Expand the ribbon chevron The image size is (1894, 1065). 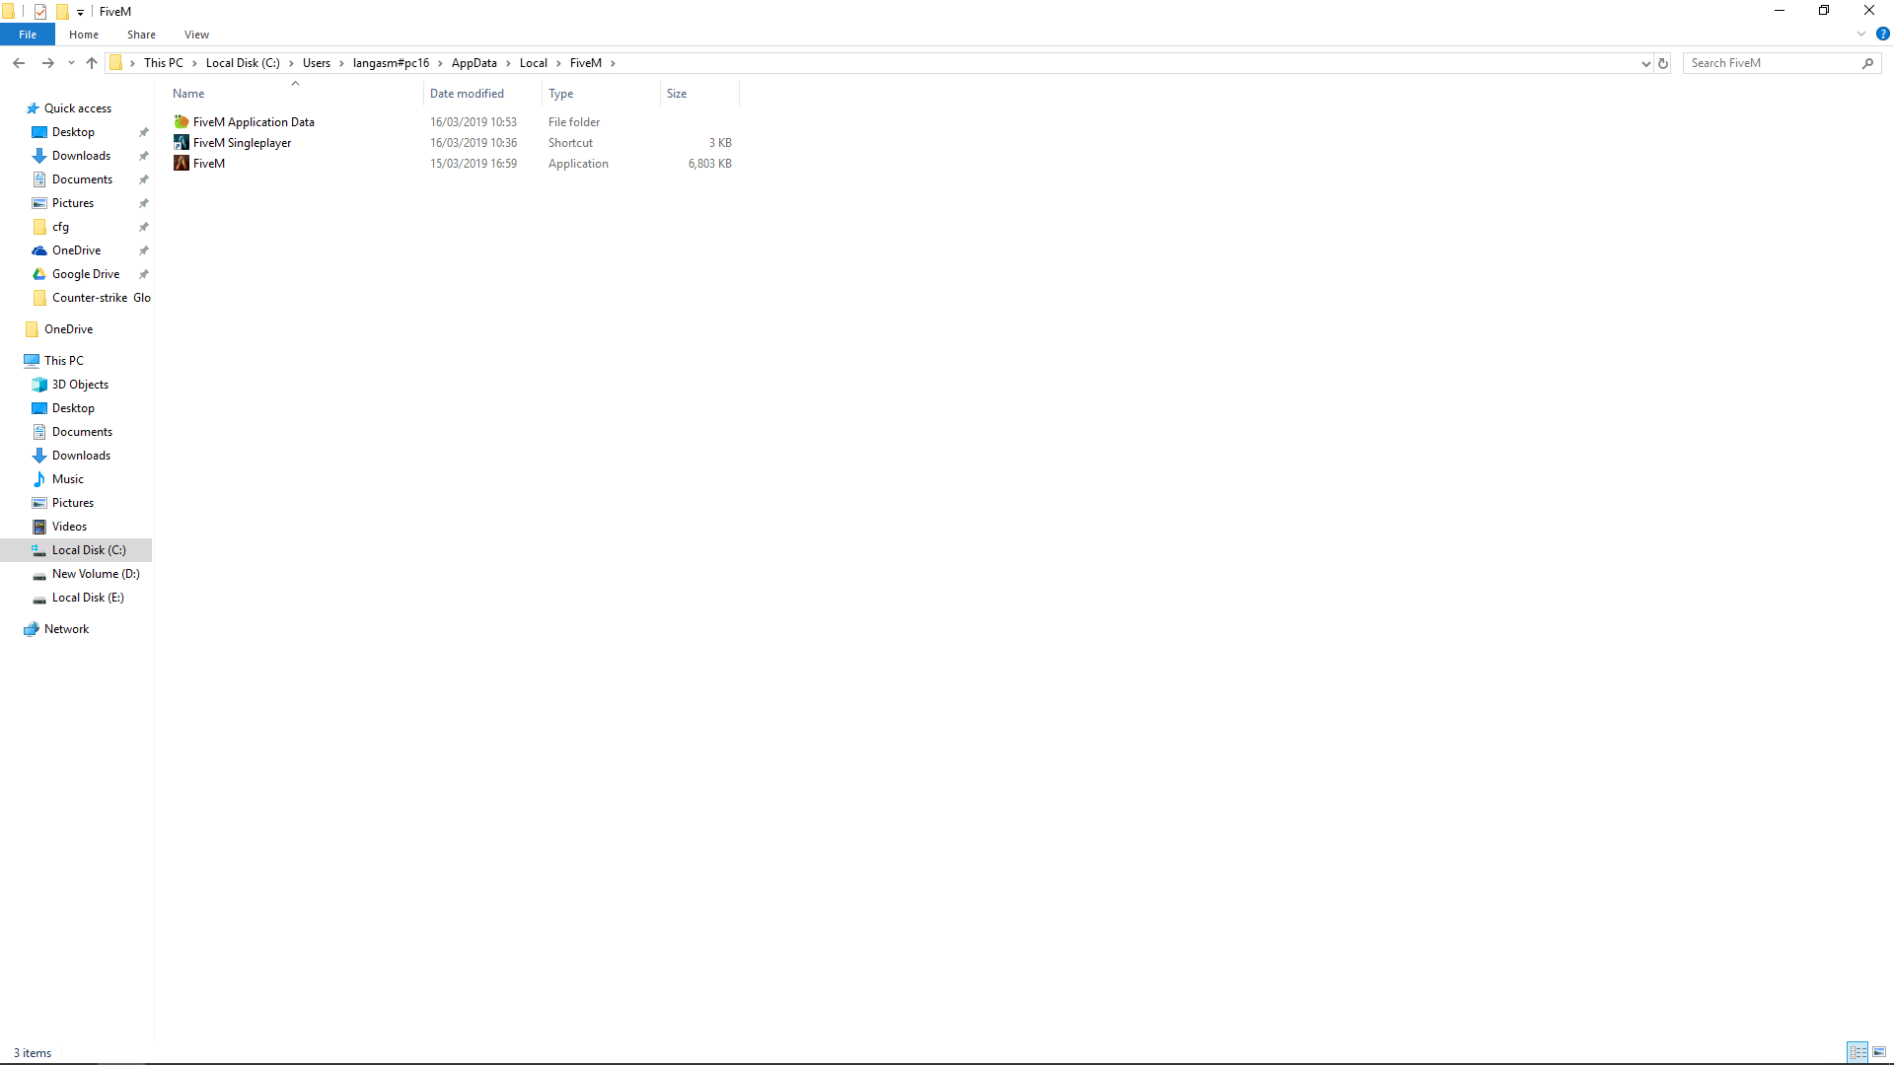click(1861, 35)
